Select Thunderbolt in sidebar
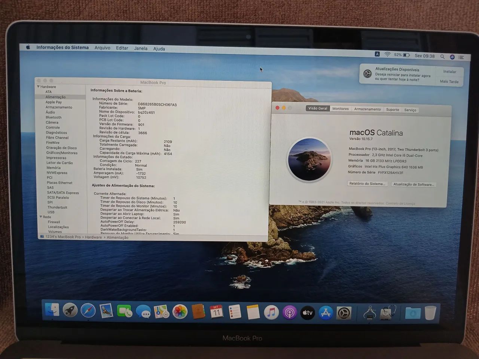Viewport: 479px width, 359px height. tap(57, 208)
